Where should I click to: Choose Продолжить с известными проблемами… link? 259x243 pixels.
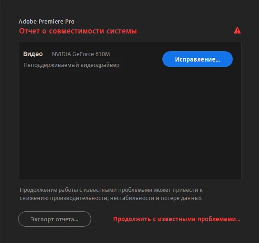tap(177, 219)
